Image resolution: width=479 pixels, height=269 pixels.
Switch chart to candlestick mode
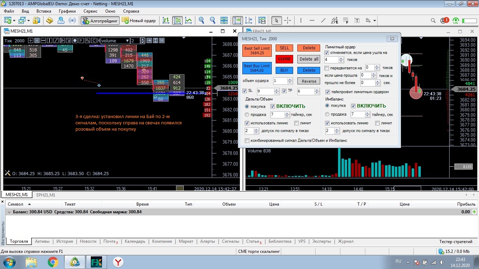[177, 20]
